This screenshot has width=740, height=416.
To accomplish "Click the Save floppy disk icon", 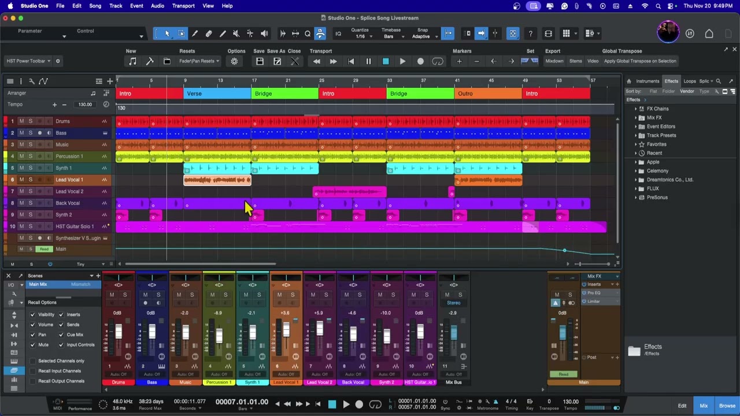I will 260,61.
